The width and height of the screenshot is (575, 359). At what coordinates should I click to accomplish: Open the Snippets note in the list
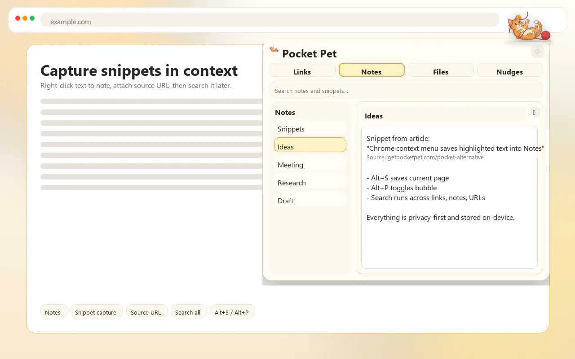(310, 127)
